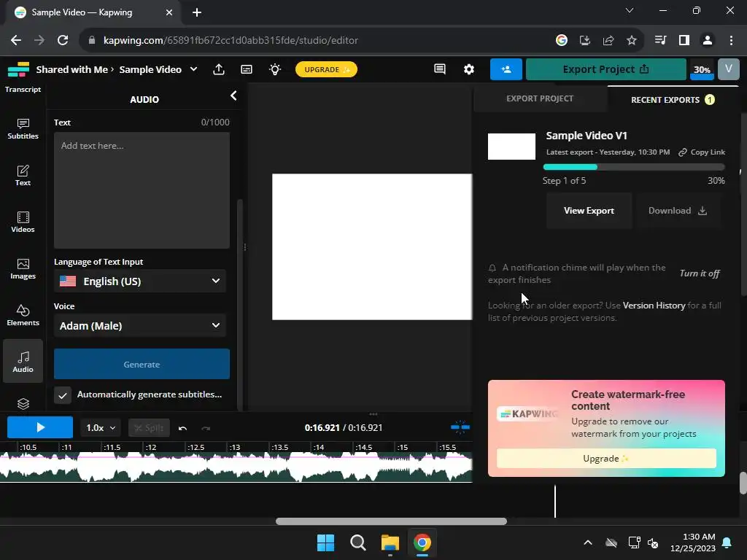
Task: Reload the page
Action: click(63, 40)
